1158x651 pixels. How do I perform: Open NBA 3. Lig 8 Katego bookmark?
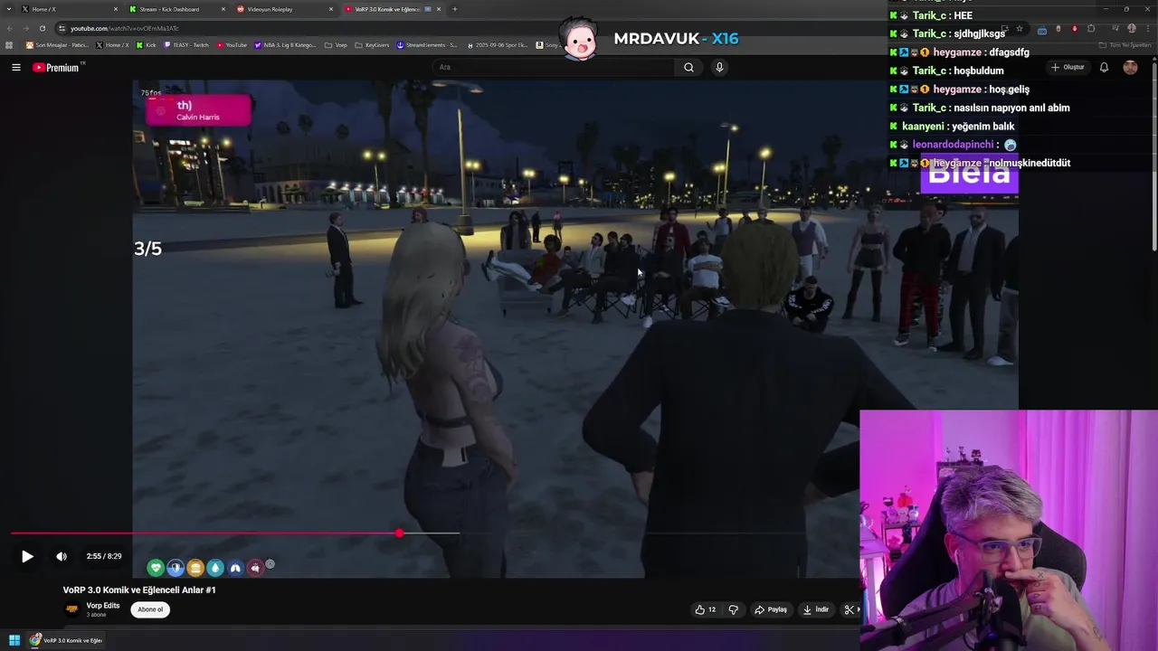pyautogui.click(x=286, y=44)
